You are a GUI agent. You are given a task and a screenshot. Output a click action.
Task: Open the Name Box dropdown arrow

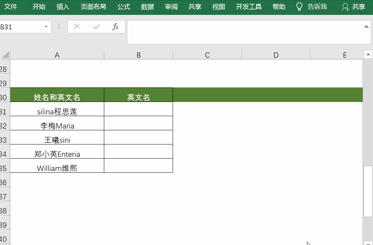46,27
